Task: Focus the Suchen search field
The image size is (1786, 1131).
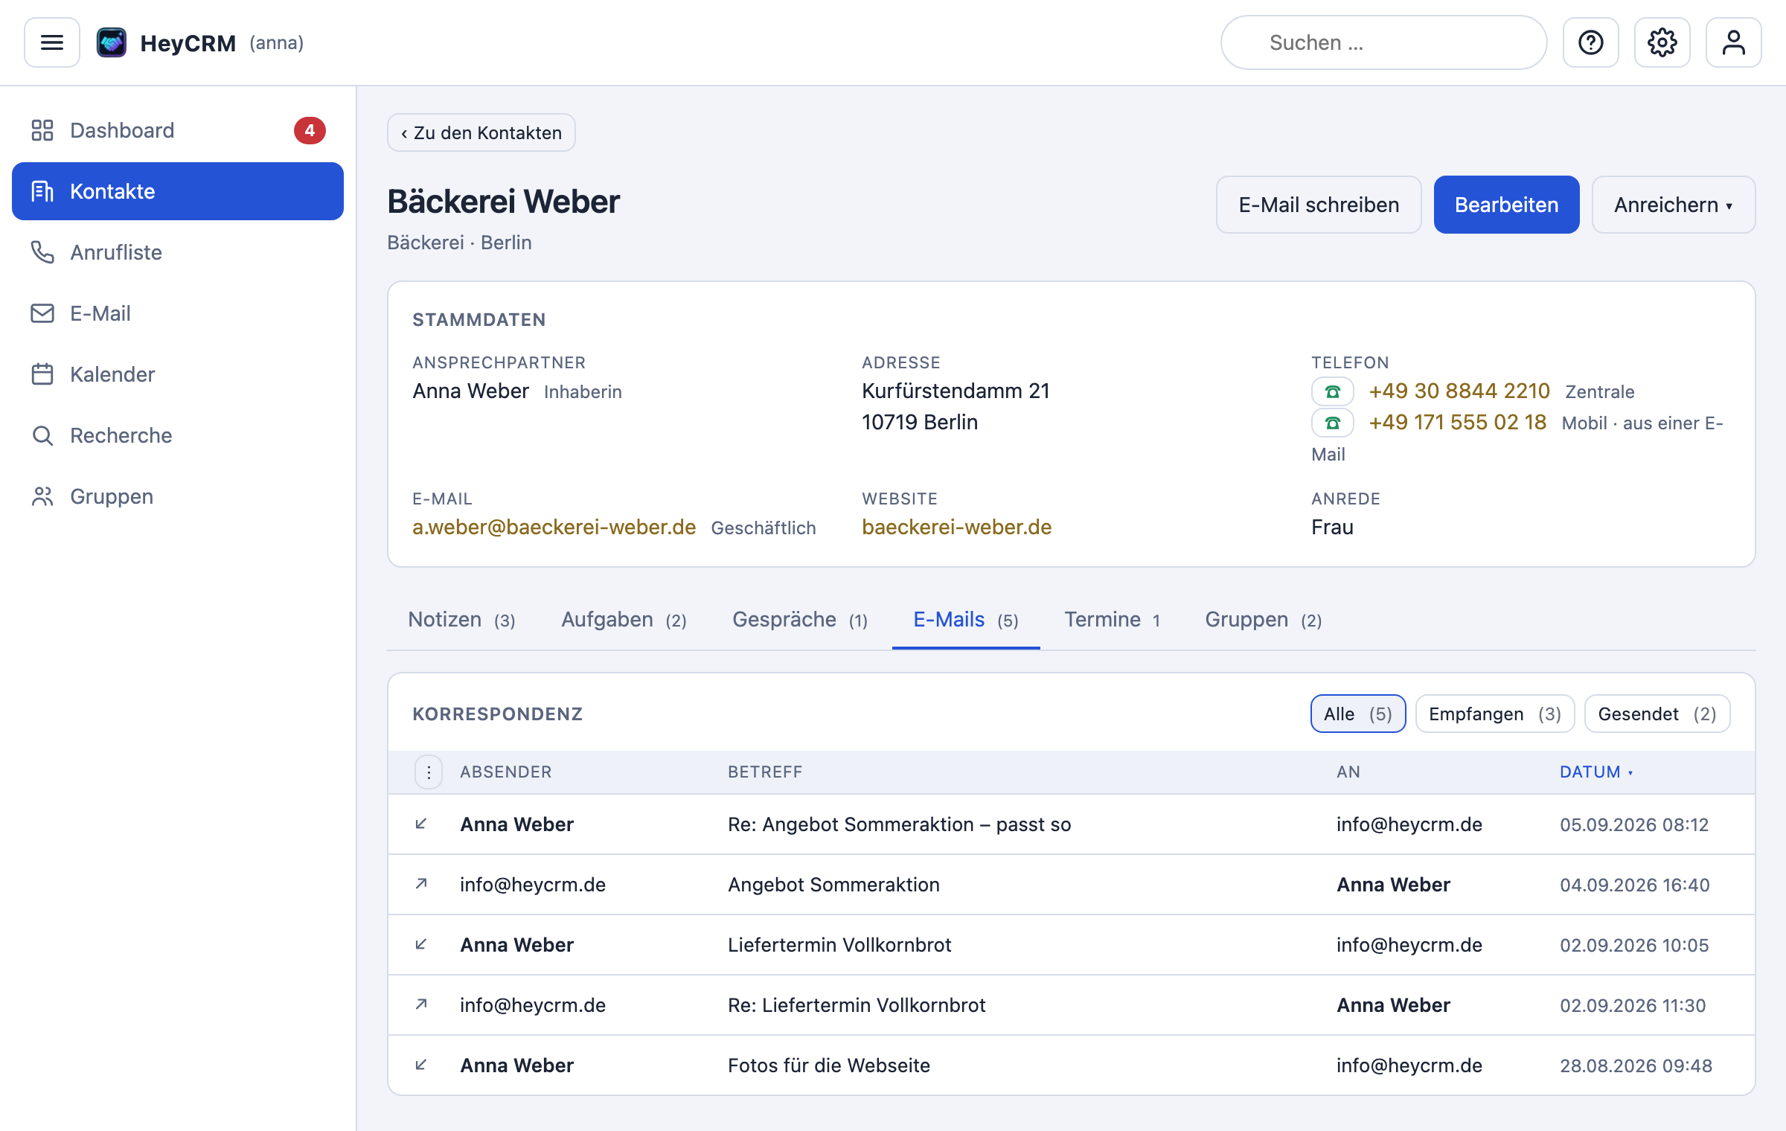Action: 1383,42
